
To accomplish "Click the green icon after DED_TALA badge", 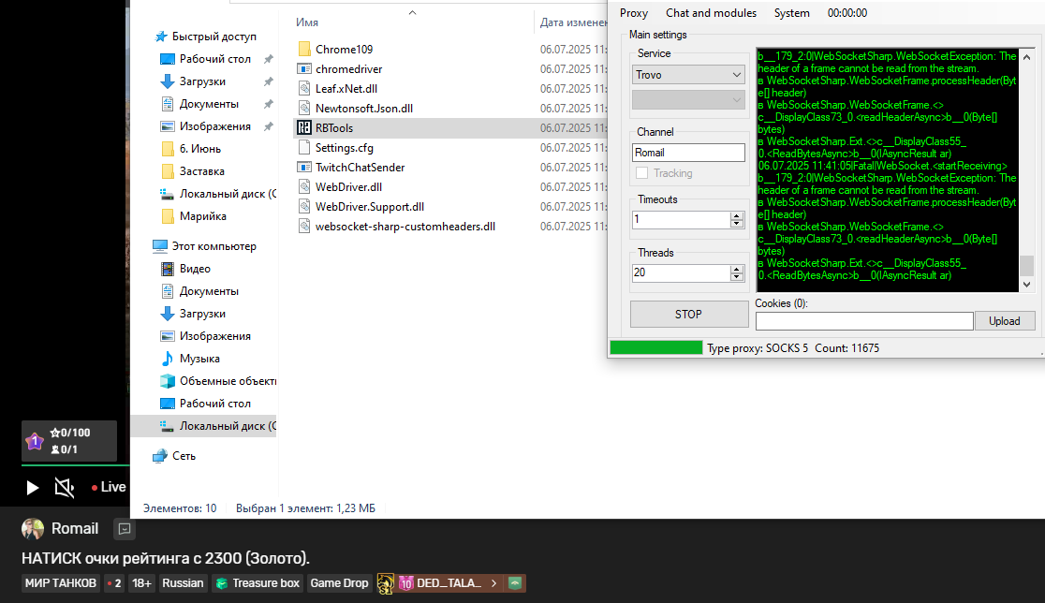I will point(516,583).
